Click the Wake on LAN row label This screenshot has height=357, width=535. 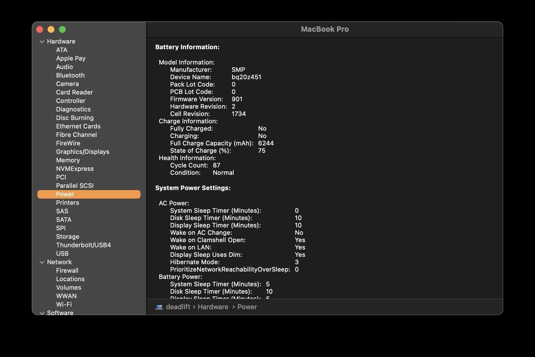click(191, 247)
